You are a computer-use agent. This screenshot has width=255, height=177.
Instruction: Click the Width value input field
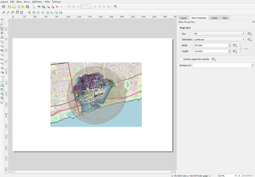pos(210,45)
